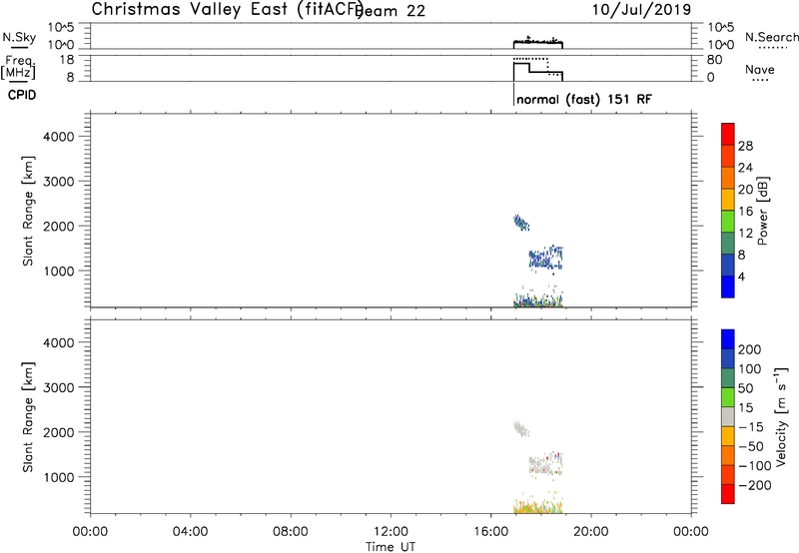The image size is (799, 553).
Task: Click the yellow-orange 16–20 dB Power segment
Action: tap(728, 200)
